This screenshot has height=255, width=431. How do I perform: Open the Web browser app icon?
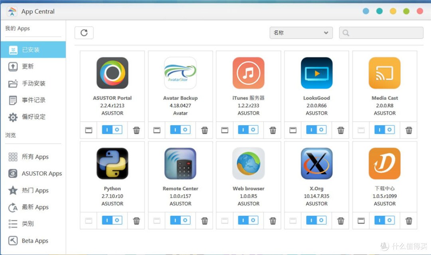pyautogui.click(x=249, y=164)
